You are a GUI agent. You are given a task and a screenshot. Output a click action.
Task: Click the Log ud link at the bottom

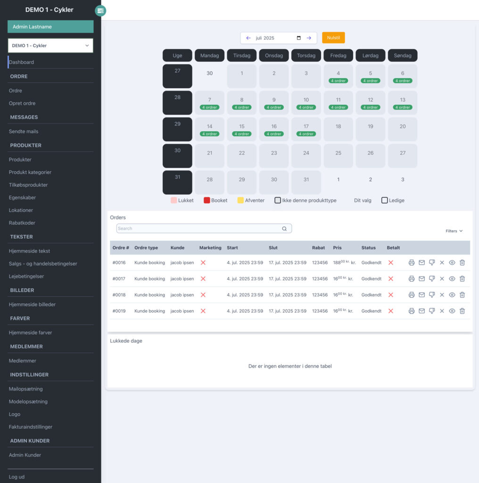point(17,477)
